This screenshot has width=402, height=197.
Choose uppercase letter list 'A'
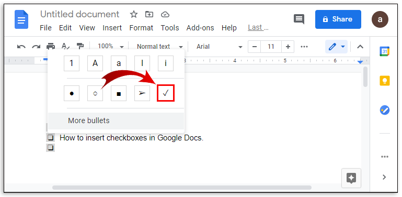95,63
